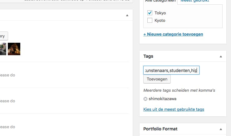Open Kies uit de meest gebruikte tags
This screenshot has width=231, height=136.
point(174,109)
